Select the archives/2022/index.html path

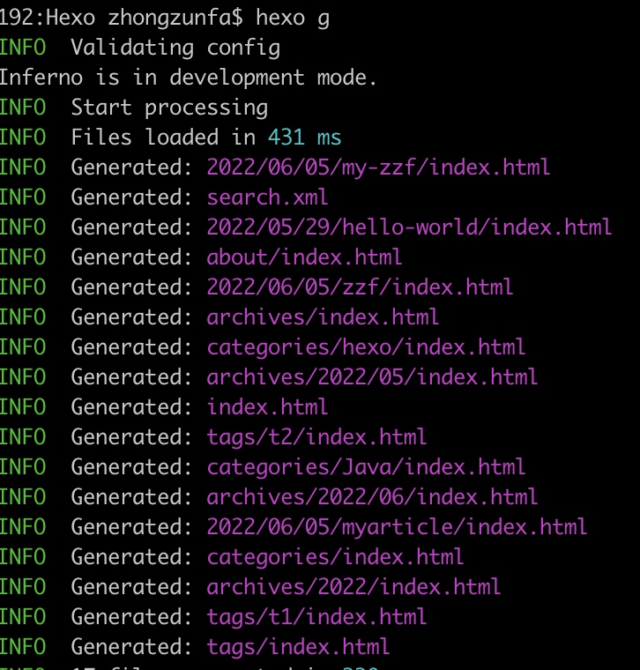coord(353,587)
